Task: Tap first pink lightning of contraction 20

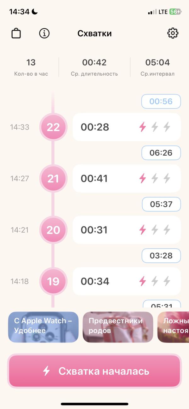Action: point(143,230)
